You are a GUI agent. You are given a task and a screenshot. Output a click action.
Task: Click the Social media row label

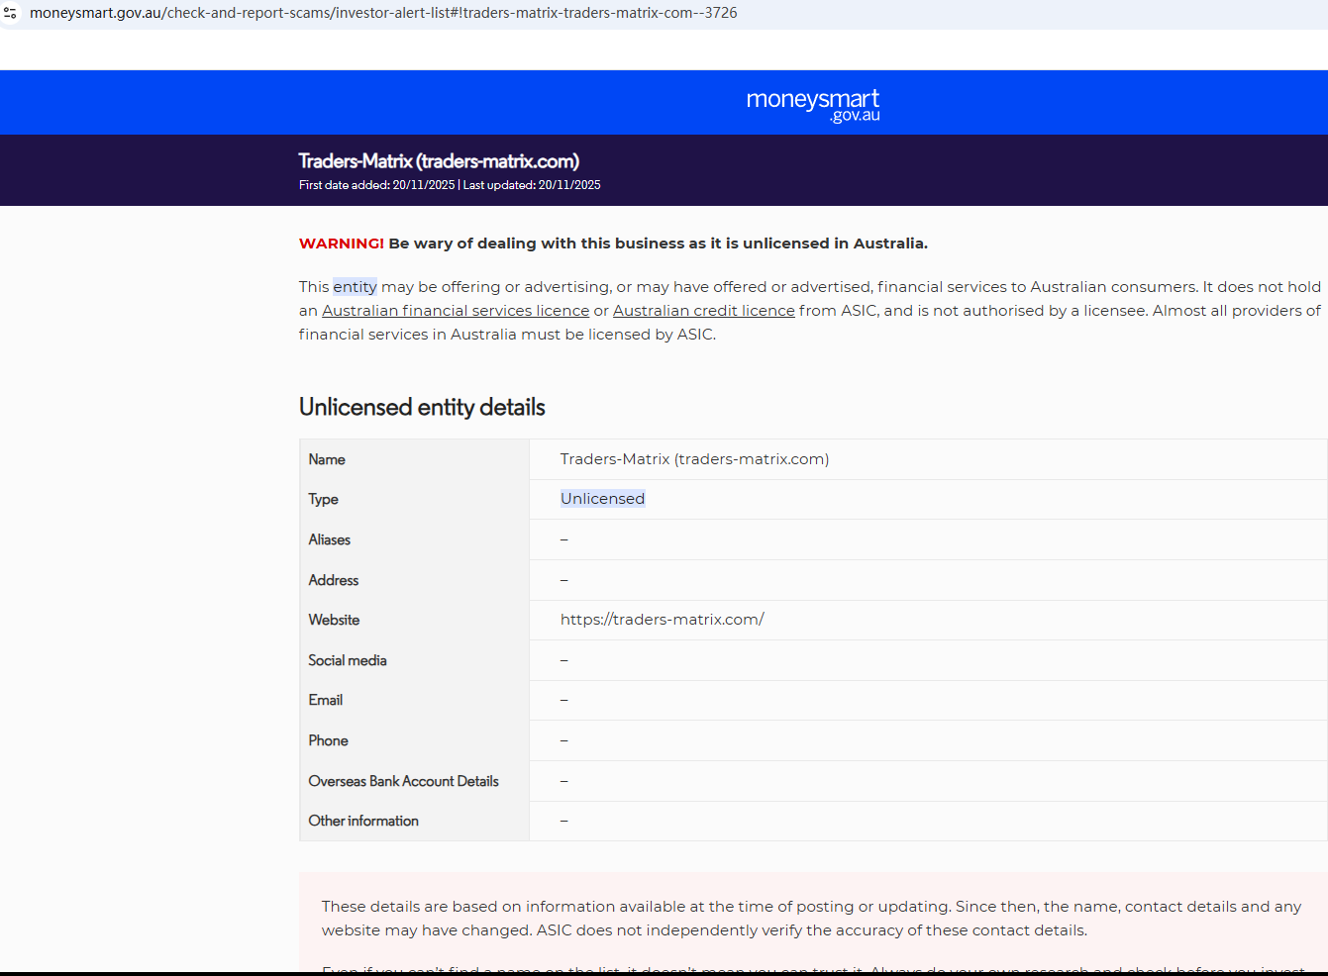click(x=348, y=660)
